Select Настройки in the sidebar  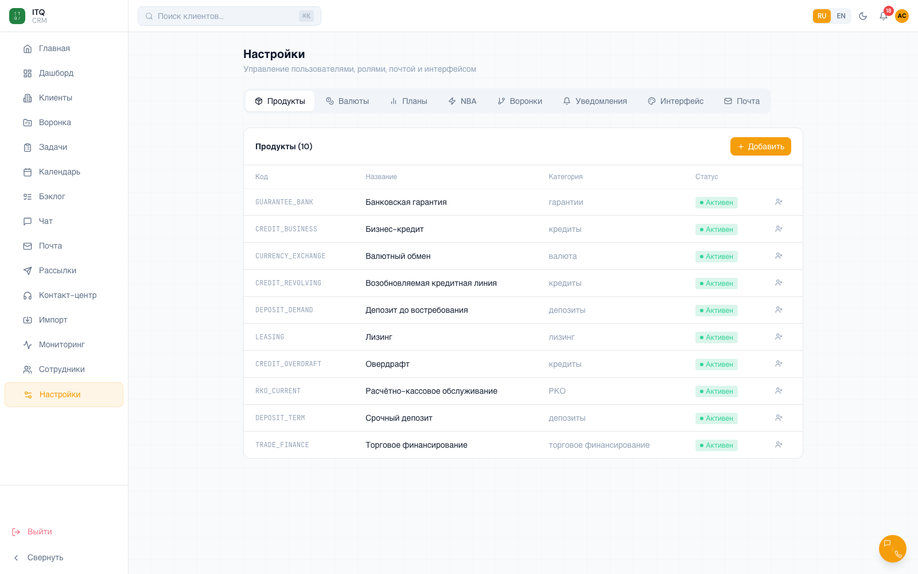[64, 394]
